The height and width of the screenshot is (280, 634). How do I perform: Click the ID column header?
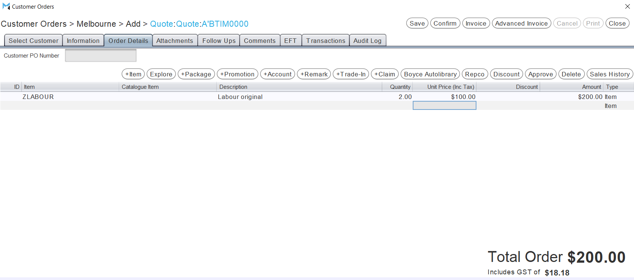11,87
